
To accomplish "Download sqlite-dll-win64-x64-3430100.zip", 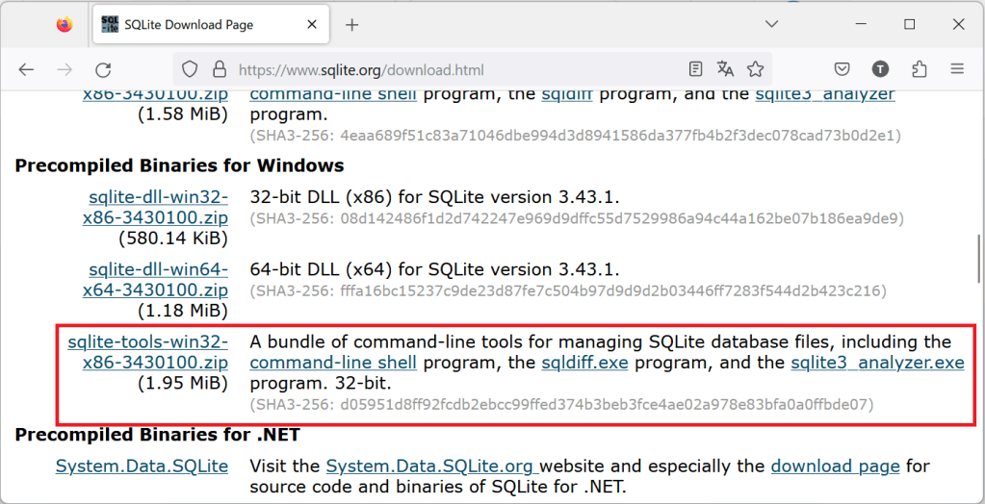I will [158, 279].
